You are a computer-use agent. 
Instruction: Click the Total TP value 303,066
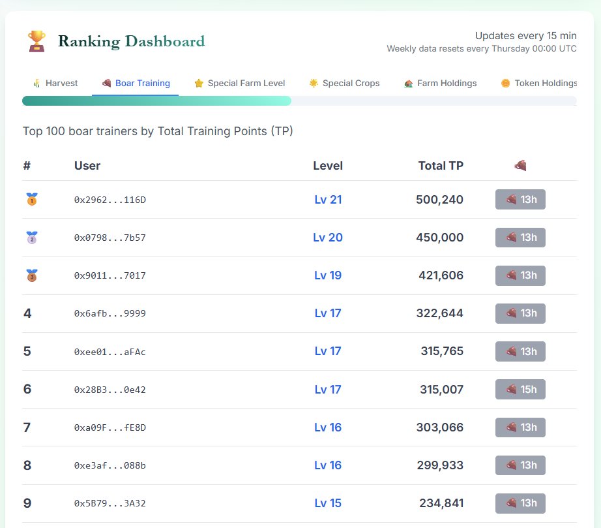point(439,427)
